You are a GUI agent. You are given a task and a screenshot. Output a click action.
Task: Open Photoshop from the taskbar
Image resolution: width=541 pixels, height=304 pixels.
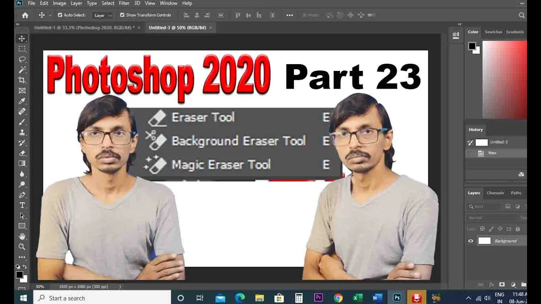coord(397,298)
